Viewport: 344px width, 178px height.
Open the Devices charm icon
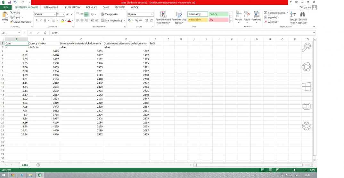coord(306,106)
